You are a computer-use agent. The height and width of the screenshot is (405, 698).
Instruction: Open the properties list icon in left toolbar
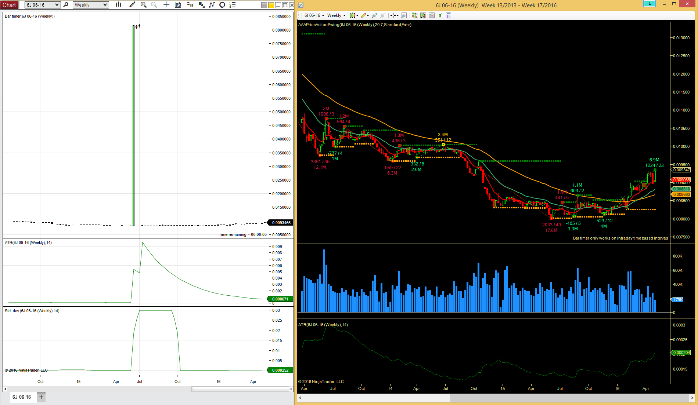[x=233, y=5]
